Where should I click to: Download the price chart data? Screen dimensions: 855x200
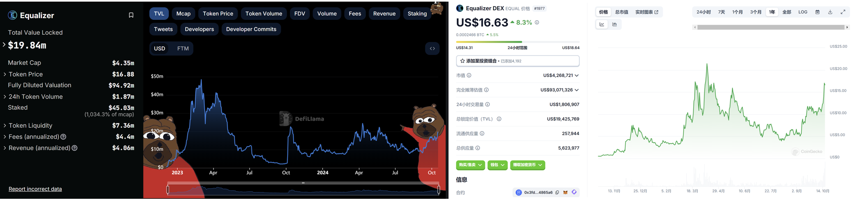830,12
